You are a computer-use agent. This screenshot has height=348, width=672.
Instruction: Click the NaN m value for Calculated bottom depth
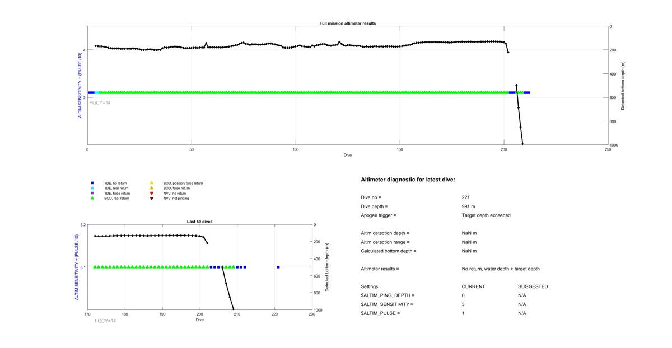point(469,251)
